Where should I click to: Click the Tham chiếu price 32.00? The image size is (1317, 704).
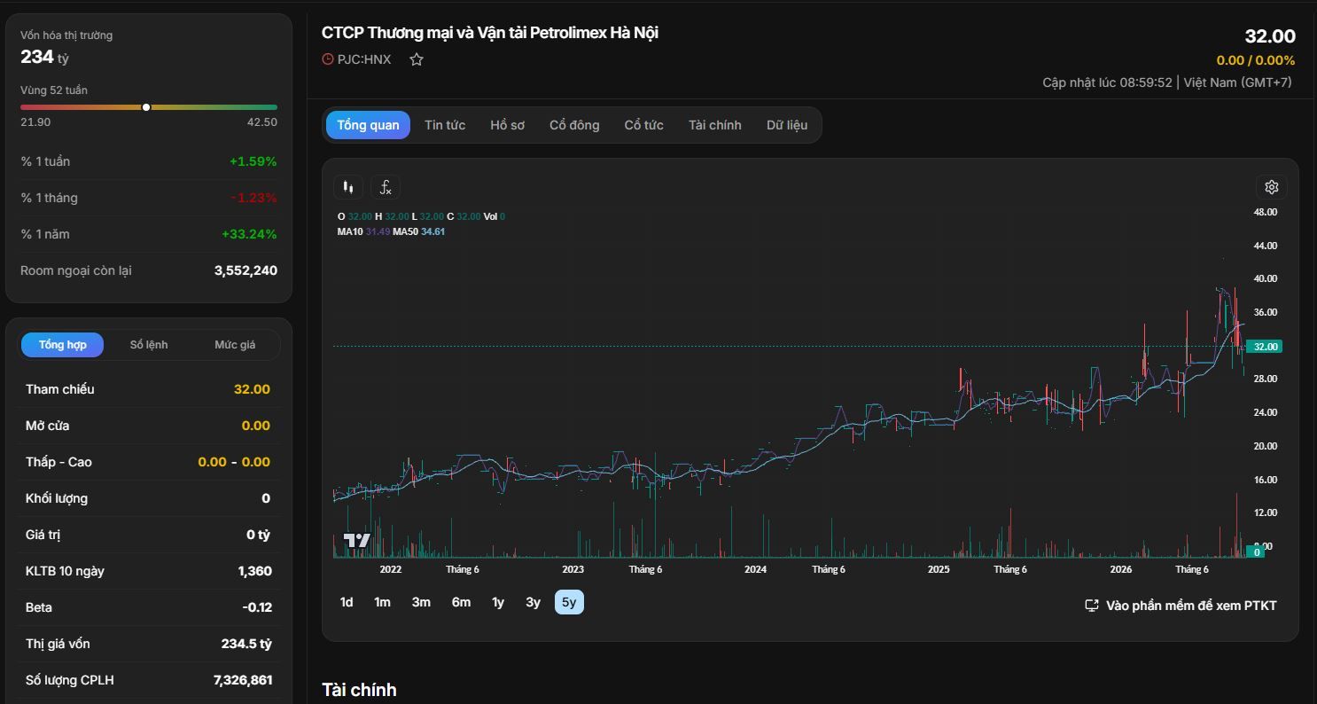(252, 389)
